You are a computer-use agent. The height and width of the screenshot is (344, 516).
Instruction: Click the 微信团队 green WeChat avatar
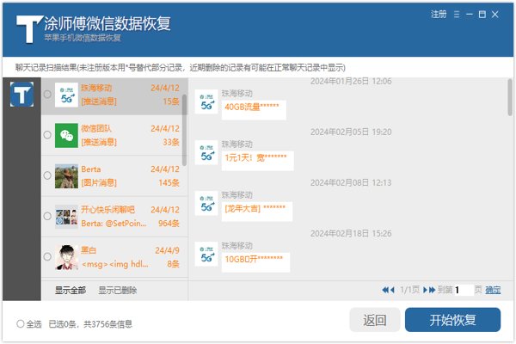(67, 134)
